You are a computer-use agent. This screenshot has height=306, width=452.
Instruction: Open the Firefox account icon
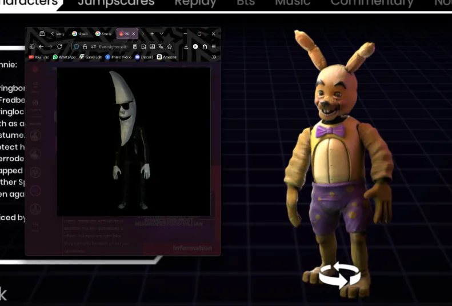[195, 46]
